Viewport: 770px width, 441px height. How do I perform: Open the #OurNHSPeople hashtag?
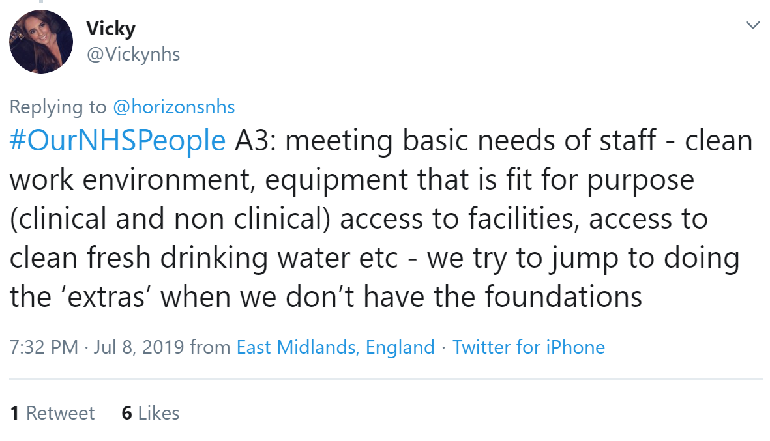click(118, 141)
